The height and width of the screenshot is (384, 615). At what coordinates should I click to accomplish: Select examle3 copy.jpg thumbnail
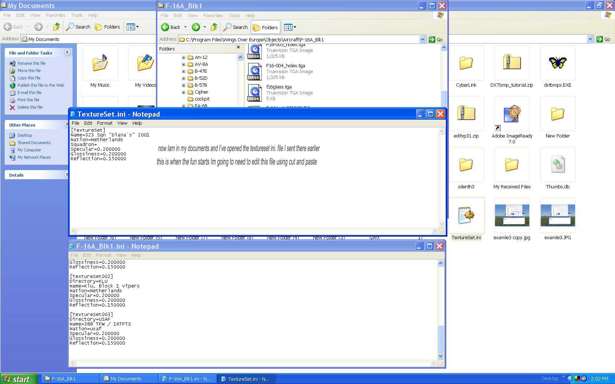click(x=512, y=215)
